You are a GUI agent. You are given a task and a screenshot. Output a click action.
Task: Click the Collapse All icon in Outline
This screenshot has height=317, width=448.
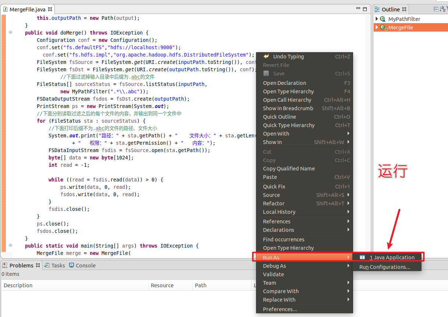(x=436, y=9)
